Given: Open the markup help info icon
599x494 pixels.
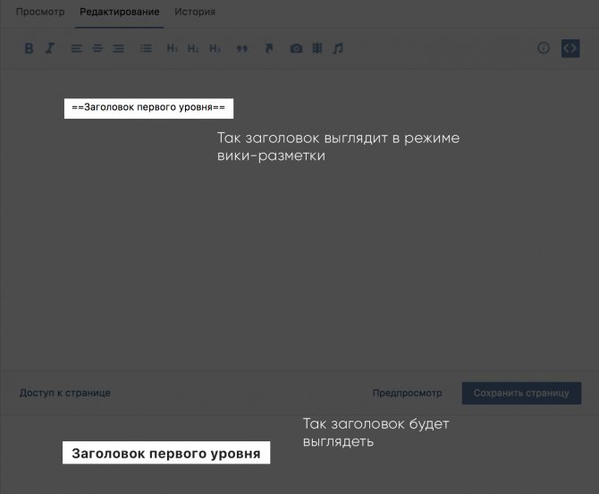Looking at the screenshot, I should click(544, 48).
